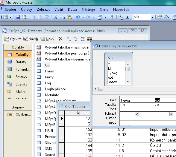This screenshot has width=176, height=157.
Task: Toggle Zobrazit checkbox for TypAg column
Action: click(137, 114)
